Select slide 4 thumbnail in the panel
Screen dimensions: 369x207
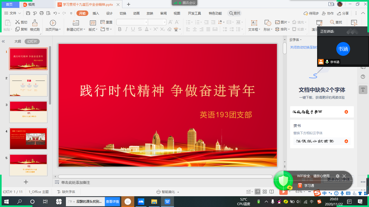[28, 139]
